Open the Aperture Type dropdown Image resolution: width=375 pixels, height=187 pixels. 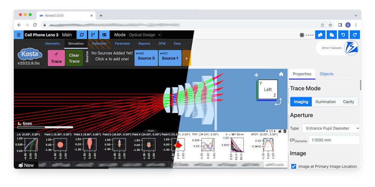point(331,128)
